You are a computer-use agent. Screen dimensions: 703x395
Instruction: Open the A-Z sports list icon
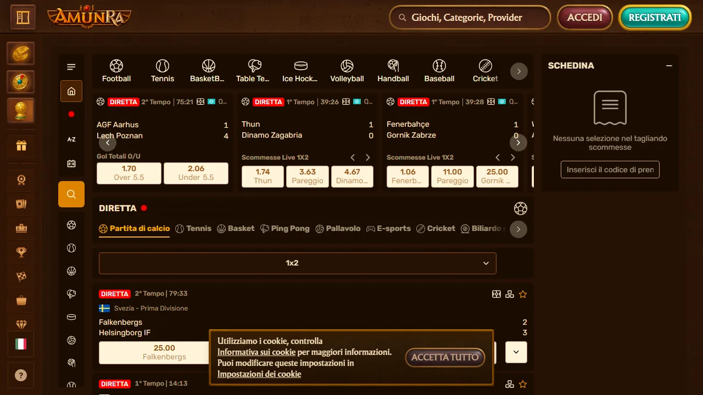[71, 139]
